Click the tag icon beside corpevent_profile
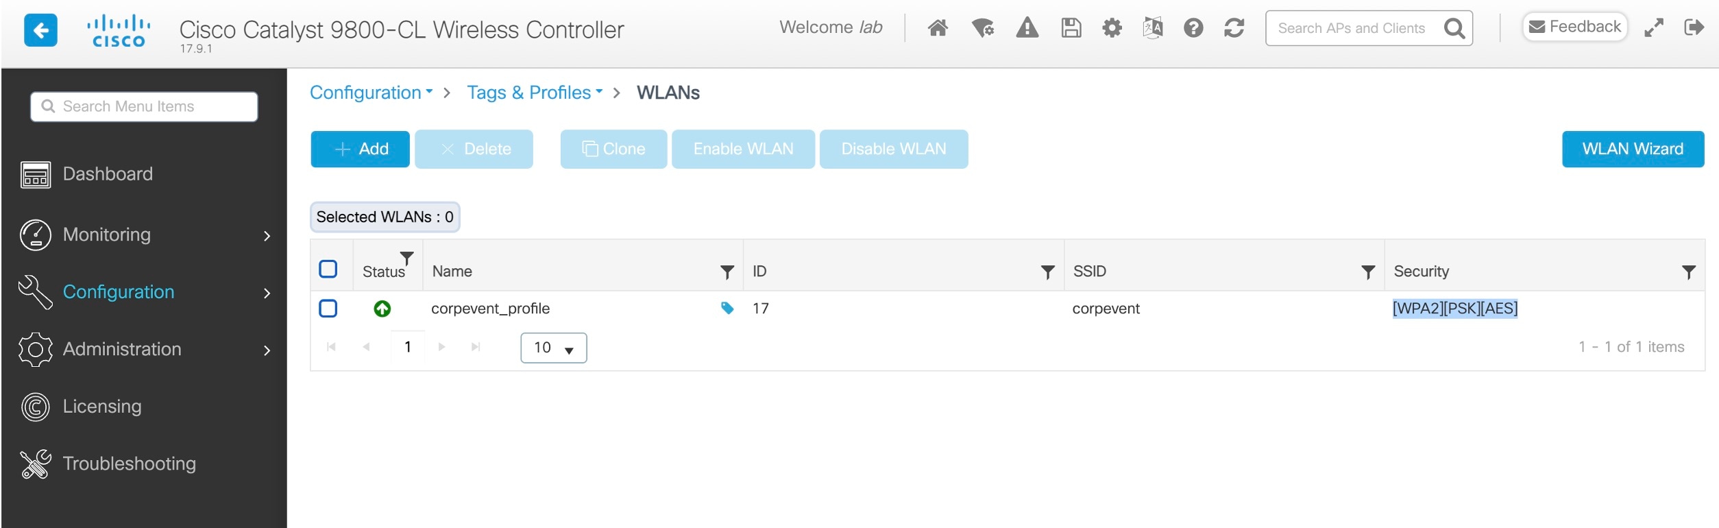The width and height of the screenshot is (1719, 528). [727, 309]
